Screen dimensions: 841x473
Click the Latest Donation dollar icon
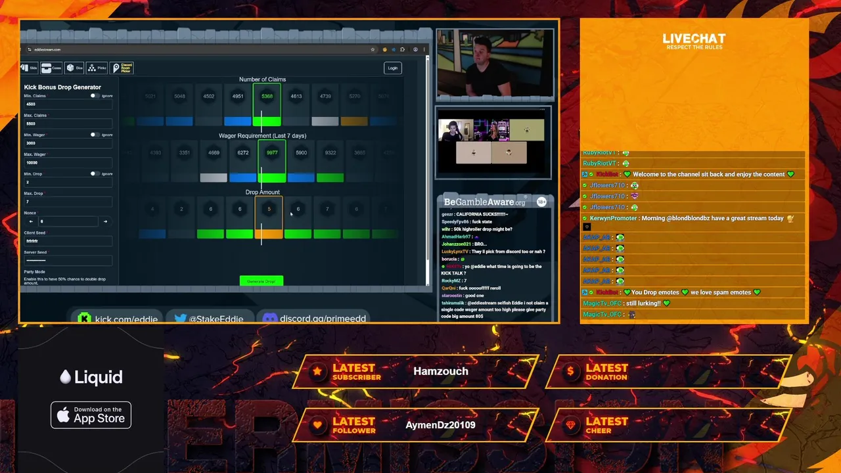point(571,371)
